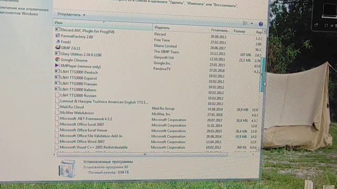Click the Elecard AVC Plugin row icon
The height and width of the screenshot is (189, 337).
click(x=57, y=29)
